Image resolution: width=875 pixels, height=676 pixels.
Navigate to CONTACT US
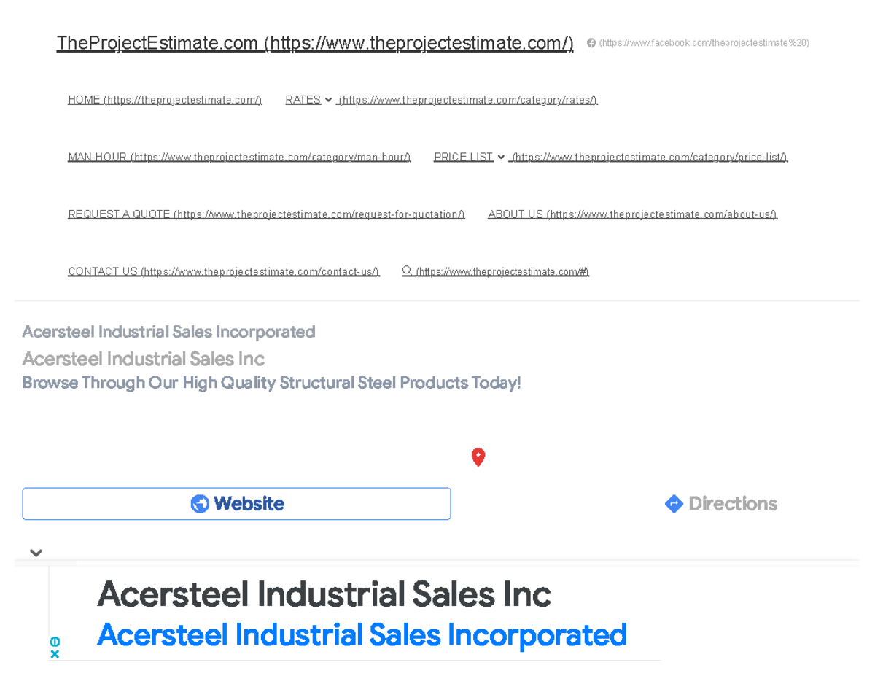223,271
